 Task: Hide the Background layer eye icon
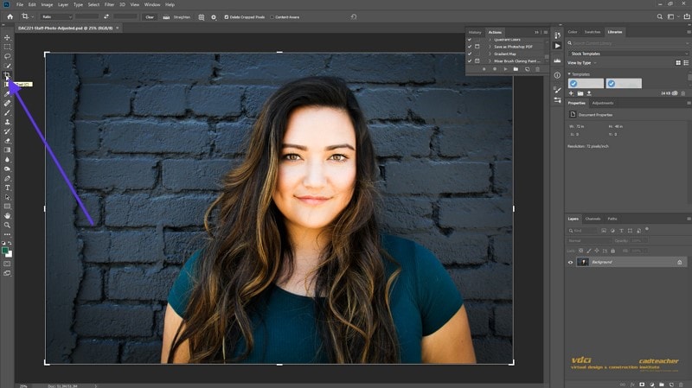[x=570, y=263]
